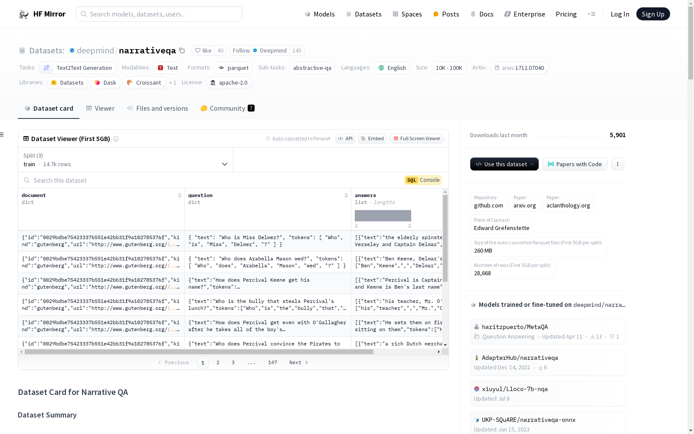This screenshot has height=434, width=694.
Task: Open the navigation overflow menu icon
Action: pos(591,14)
